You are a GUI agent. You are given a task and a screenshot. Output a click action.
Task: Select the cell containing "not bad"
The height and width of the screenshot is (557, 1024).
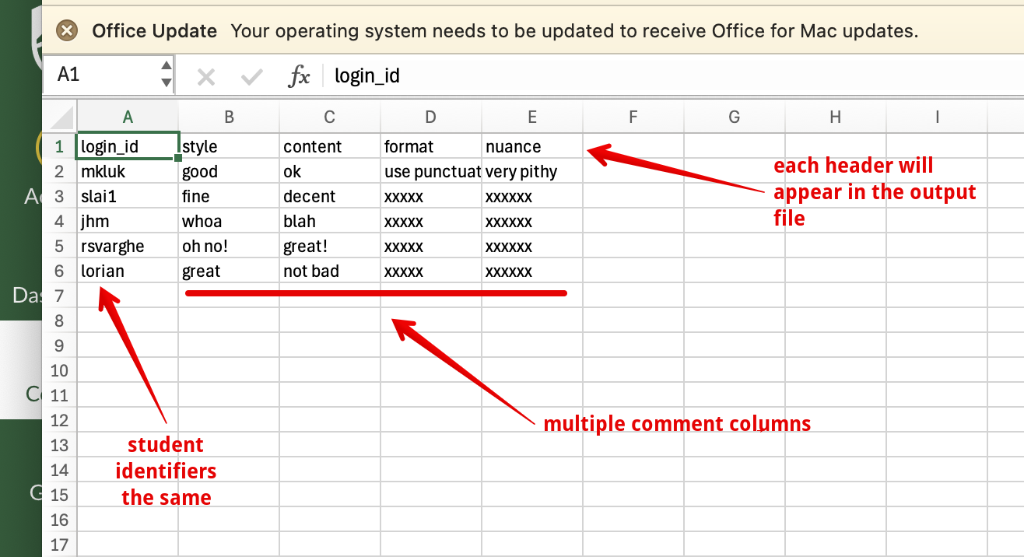point(330,271)
